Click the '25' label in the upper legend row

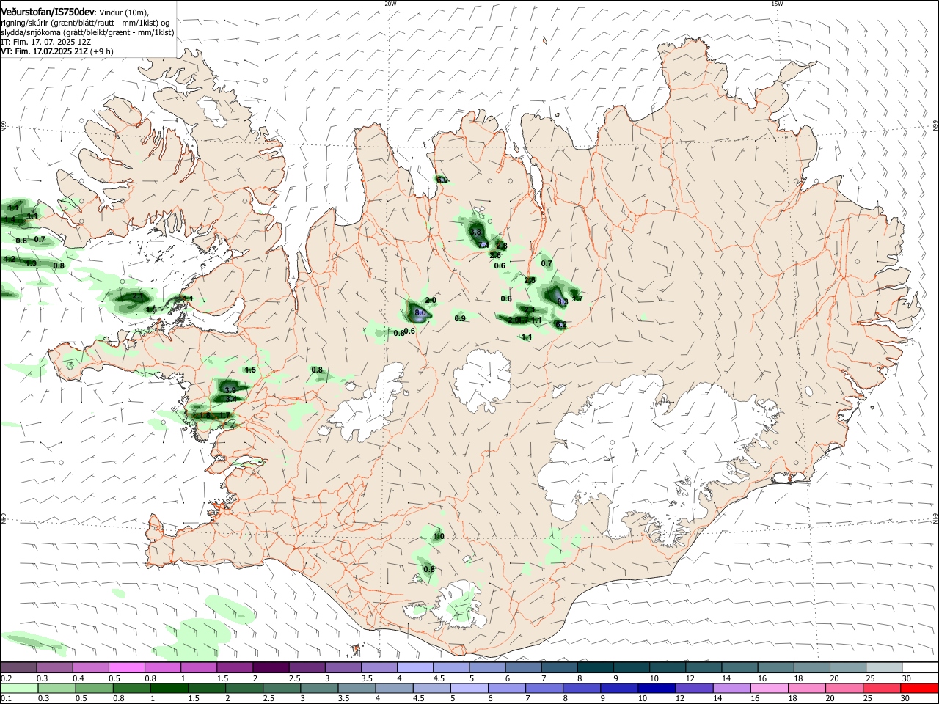pyautogui.click(x=869, y=678)
